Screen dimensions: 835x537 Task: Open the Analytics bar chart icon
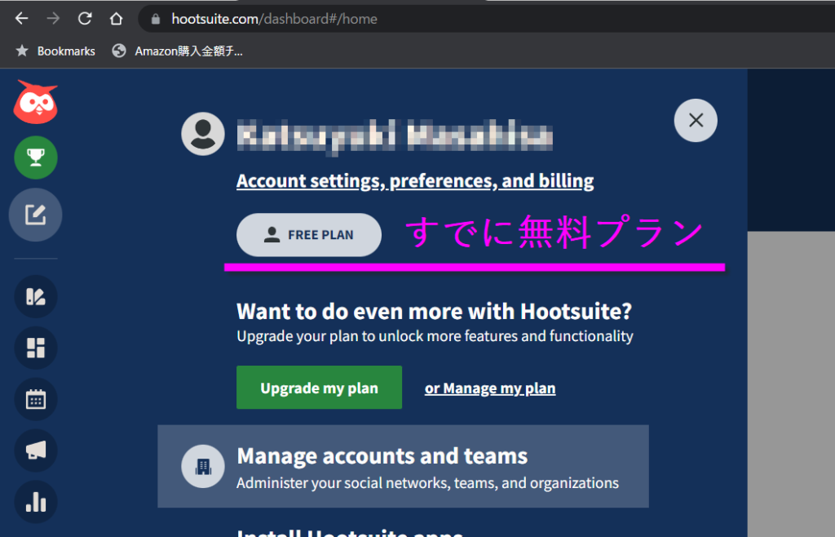(x=36, y=502)
